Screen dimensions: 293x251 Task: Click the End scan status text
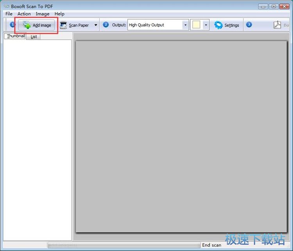[x=211, y=245]
